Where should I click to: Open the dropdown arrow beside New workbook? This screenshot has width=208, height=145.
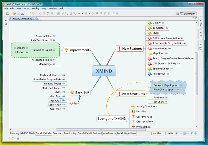tap(11, 14)
